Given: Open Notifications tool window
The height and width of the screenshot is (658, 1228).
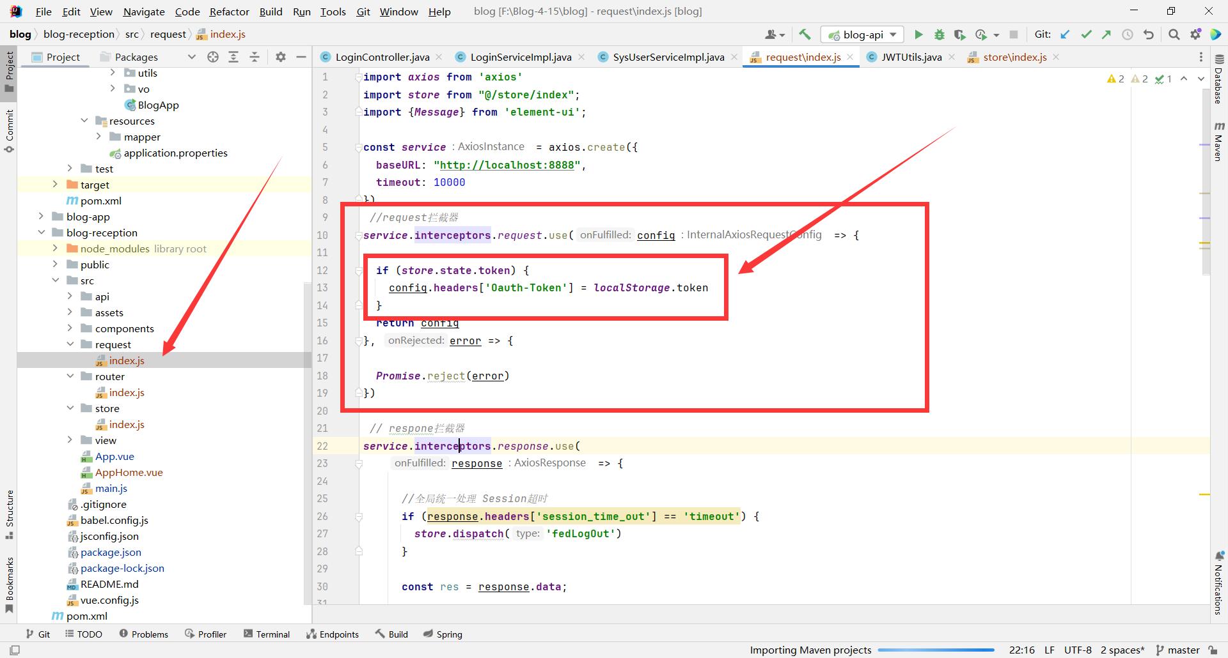Looking at the screenshot, I should pos(1218,583).
